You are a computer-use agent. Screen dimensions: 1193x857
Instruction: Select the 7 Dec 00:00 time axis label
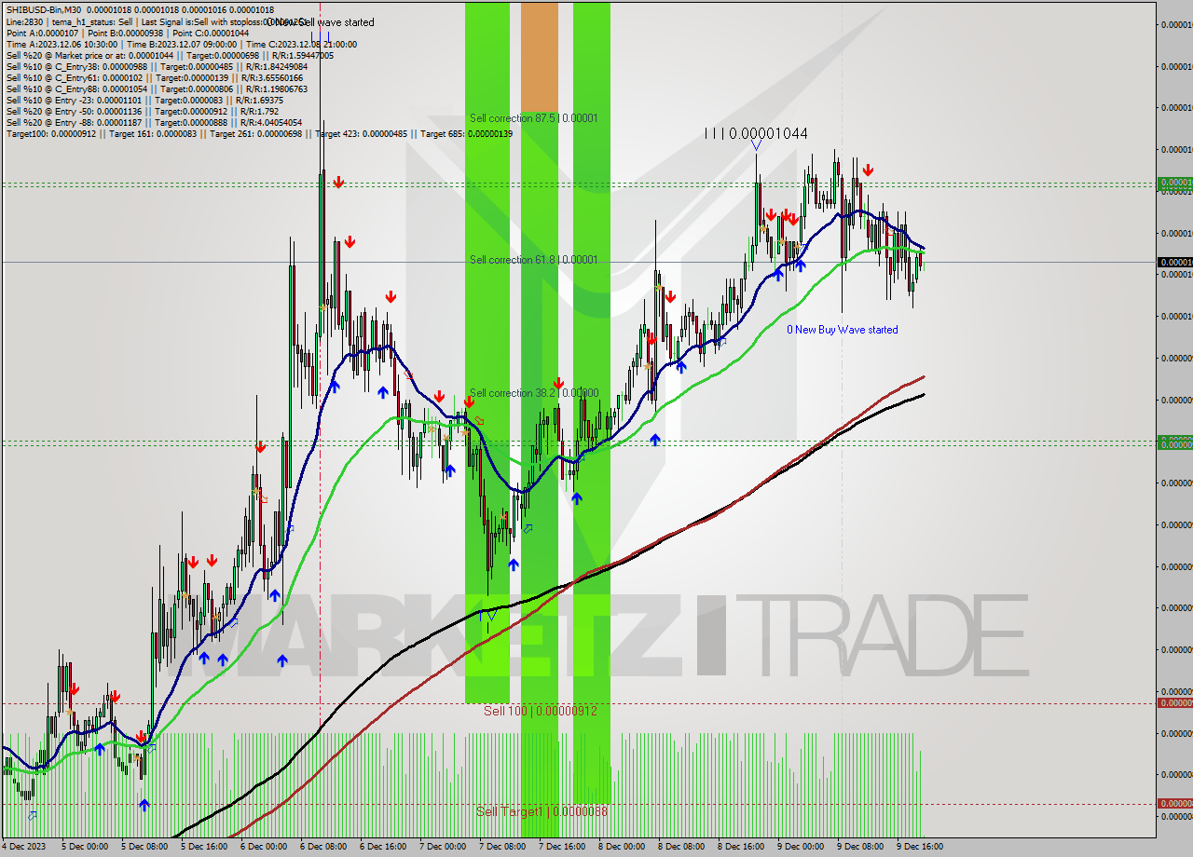[x=443, y=847]
